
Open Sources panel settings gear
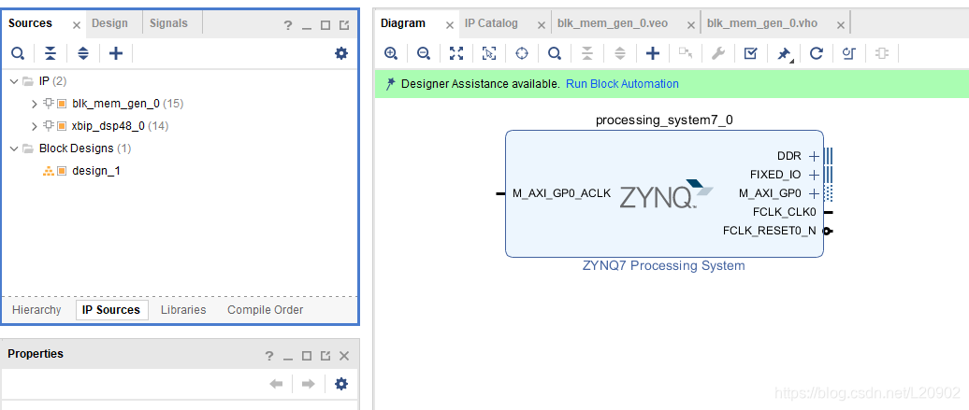pos(341,54)
